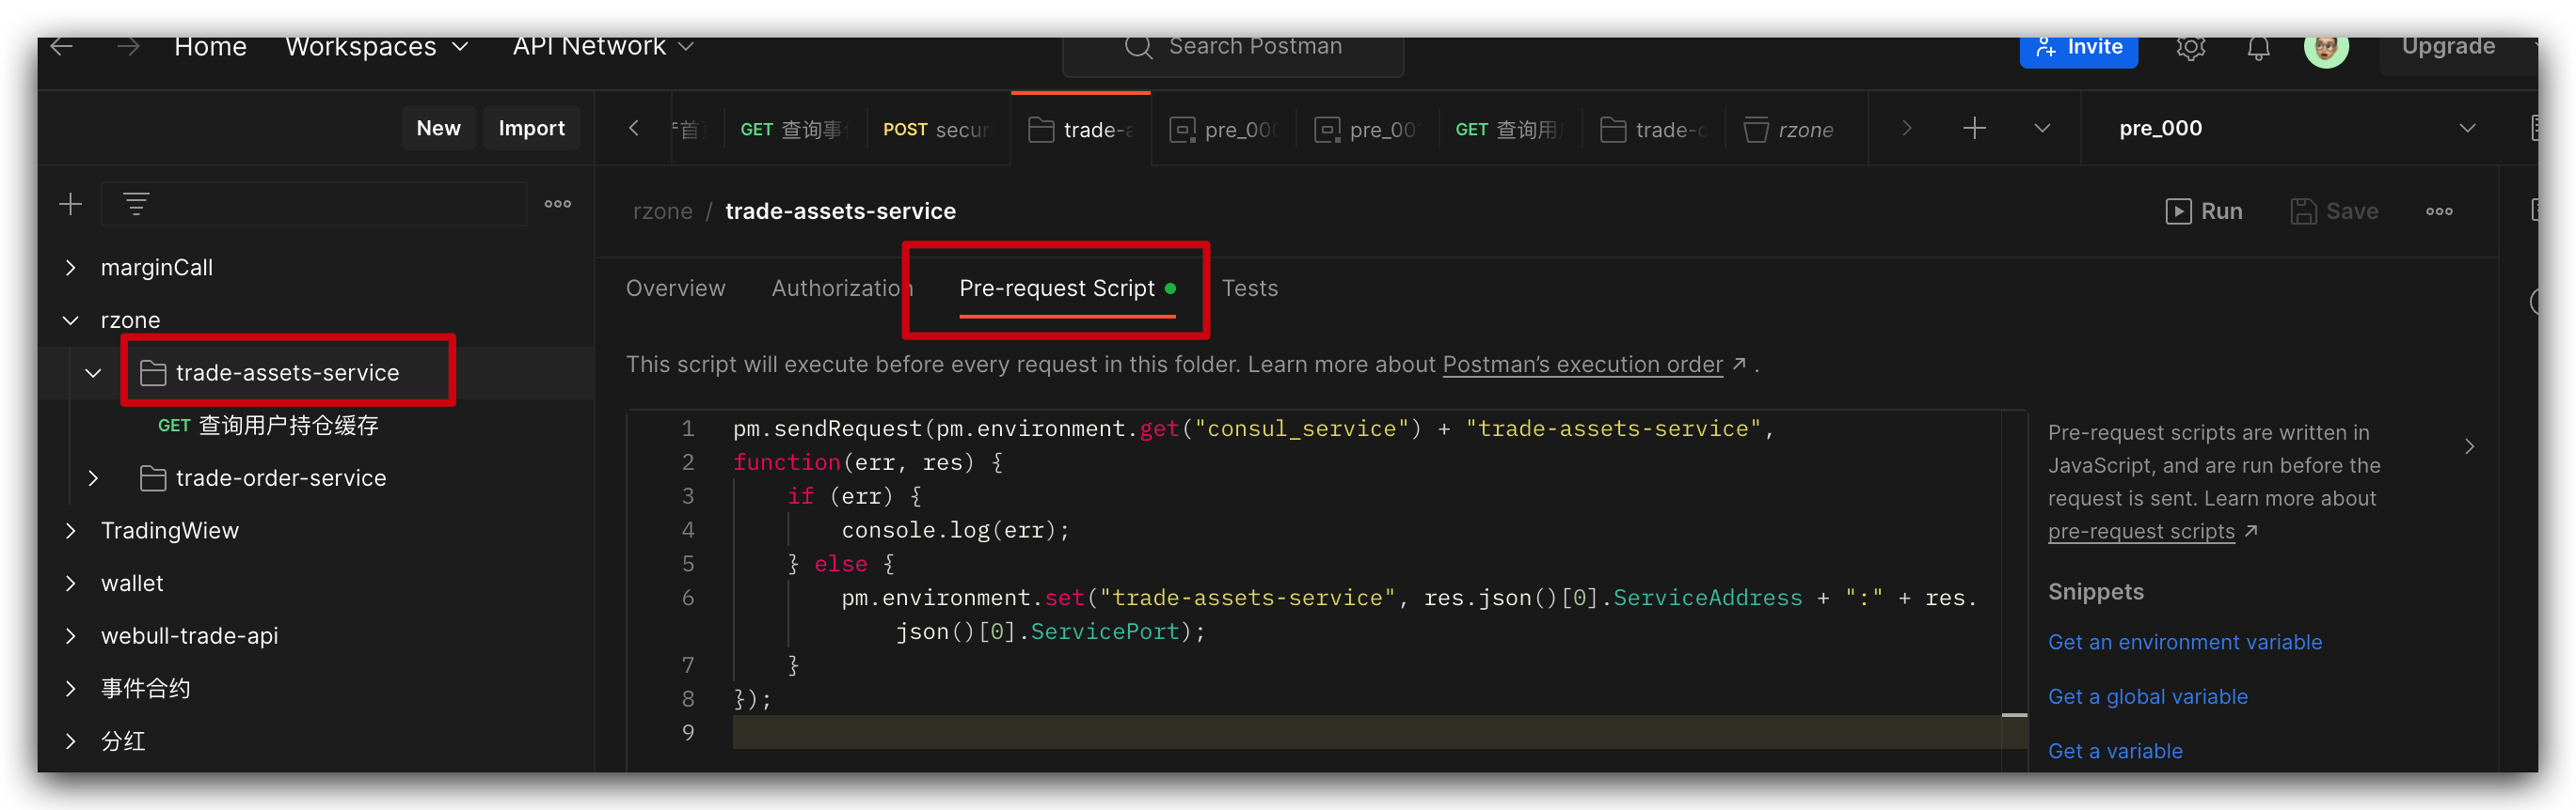
Task: Collapse the rzone collection
Action: click(x=70, y=320)
